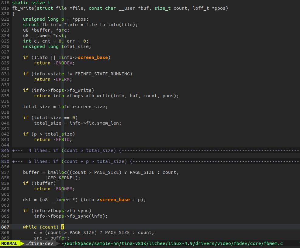Click the total_size assignment on line 837

(x=46, y=106)
